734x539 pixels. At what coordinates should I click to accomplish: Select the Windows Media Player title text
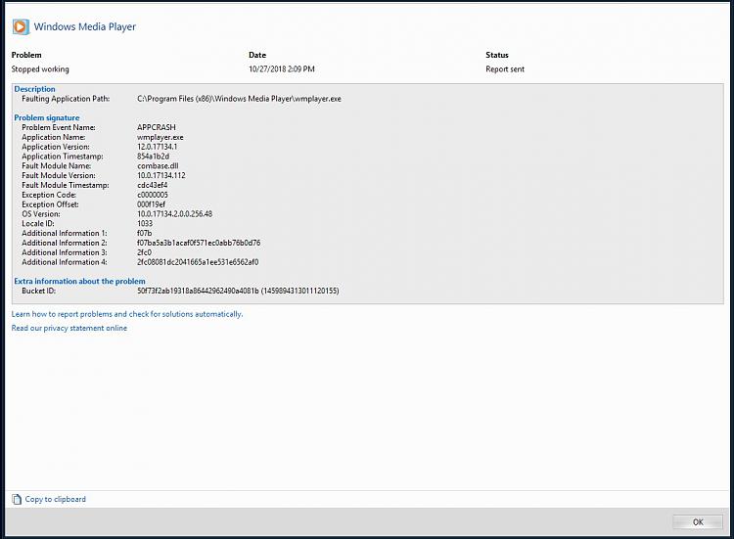(85, 26)
